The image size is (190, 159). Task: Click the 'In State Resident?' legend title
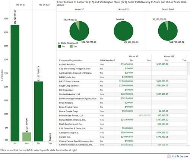(68, 43)
